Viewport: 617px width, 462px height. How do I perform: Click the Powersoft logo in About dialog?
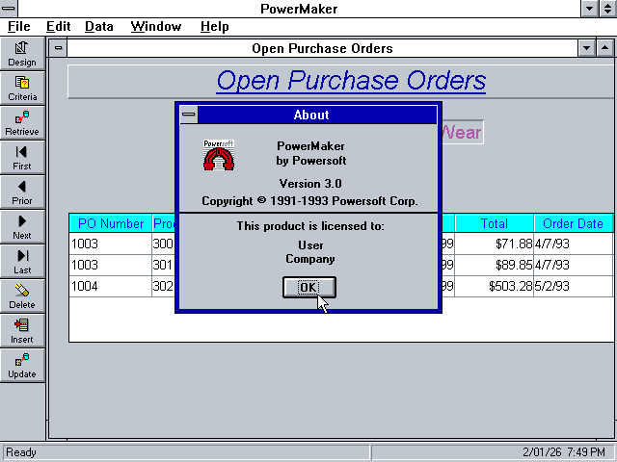219,155
